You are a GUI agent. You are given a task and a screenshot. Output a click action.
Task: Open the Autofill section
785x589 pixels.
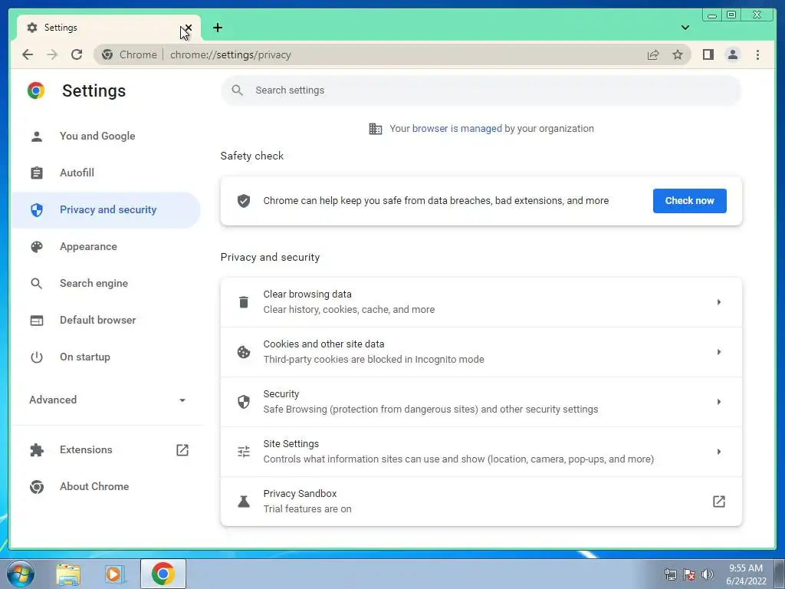coord(106,173)
